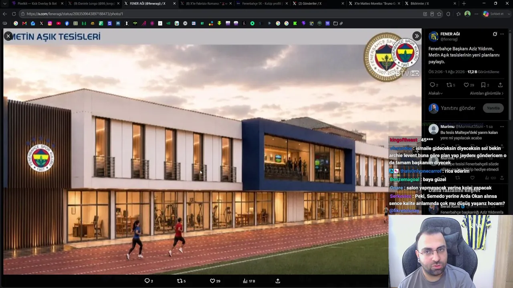Open the X bookmark in favorites bar
This screenshot has height=288, width=513.
pos(41,23)
